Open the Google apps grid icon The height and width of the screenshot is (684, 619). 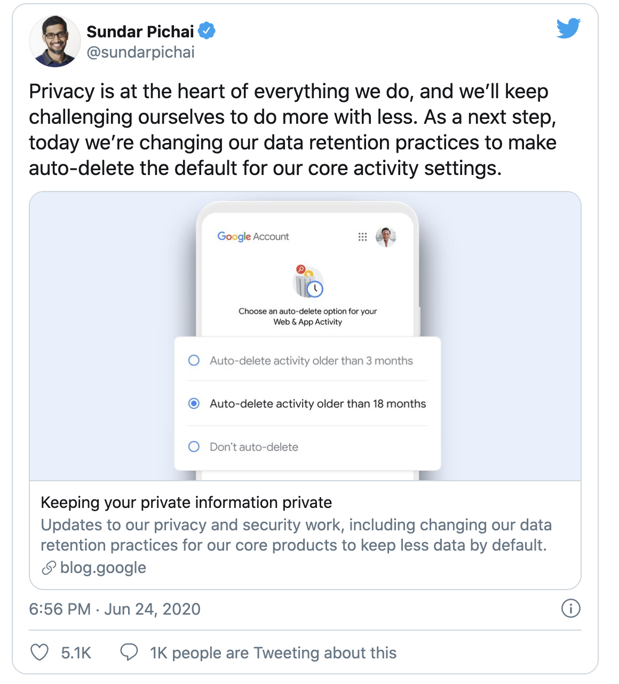tap(362, 237)
